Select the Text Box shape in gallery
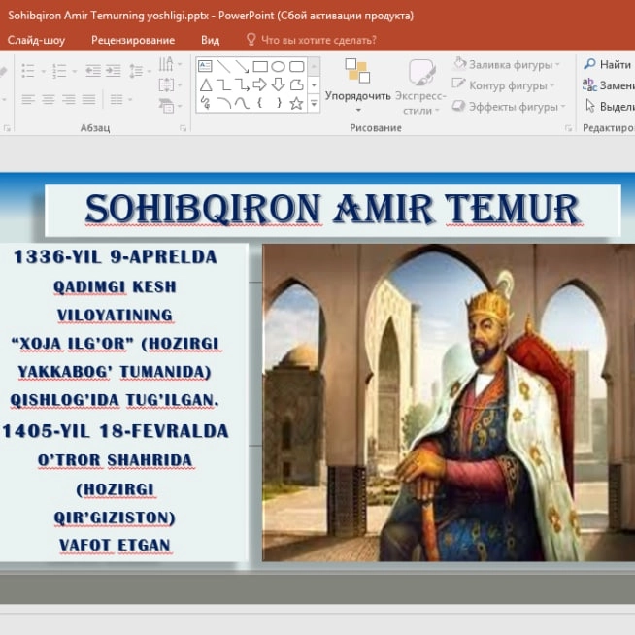Screen dimensions: 635x635 pos(205,66)
